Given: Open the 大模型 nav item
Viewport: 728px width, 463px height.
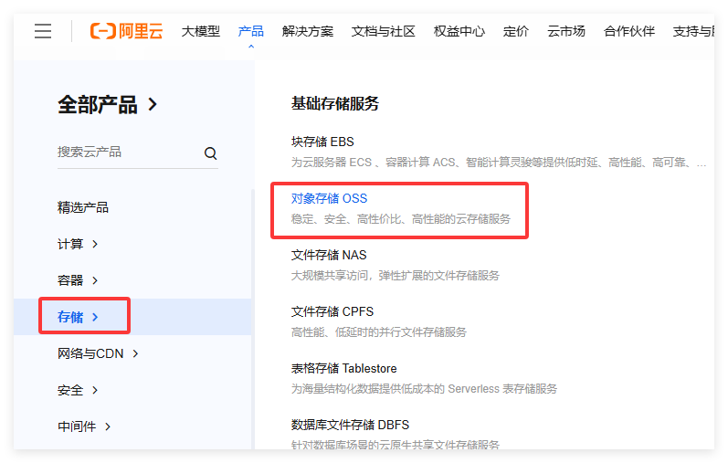Looking at the screenshot, I should point(201,31).
